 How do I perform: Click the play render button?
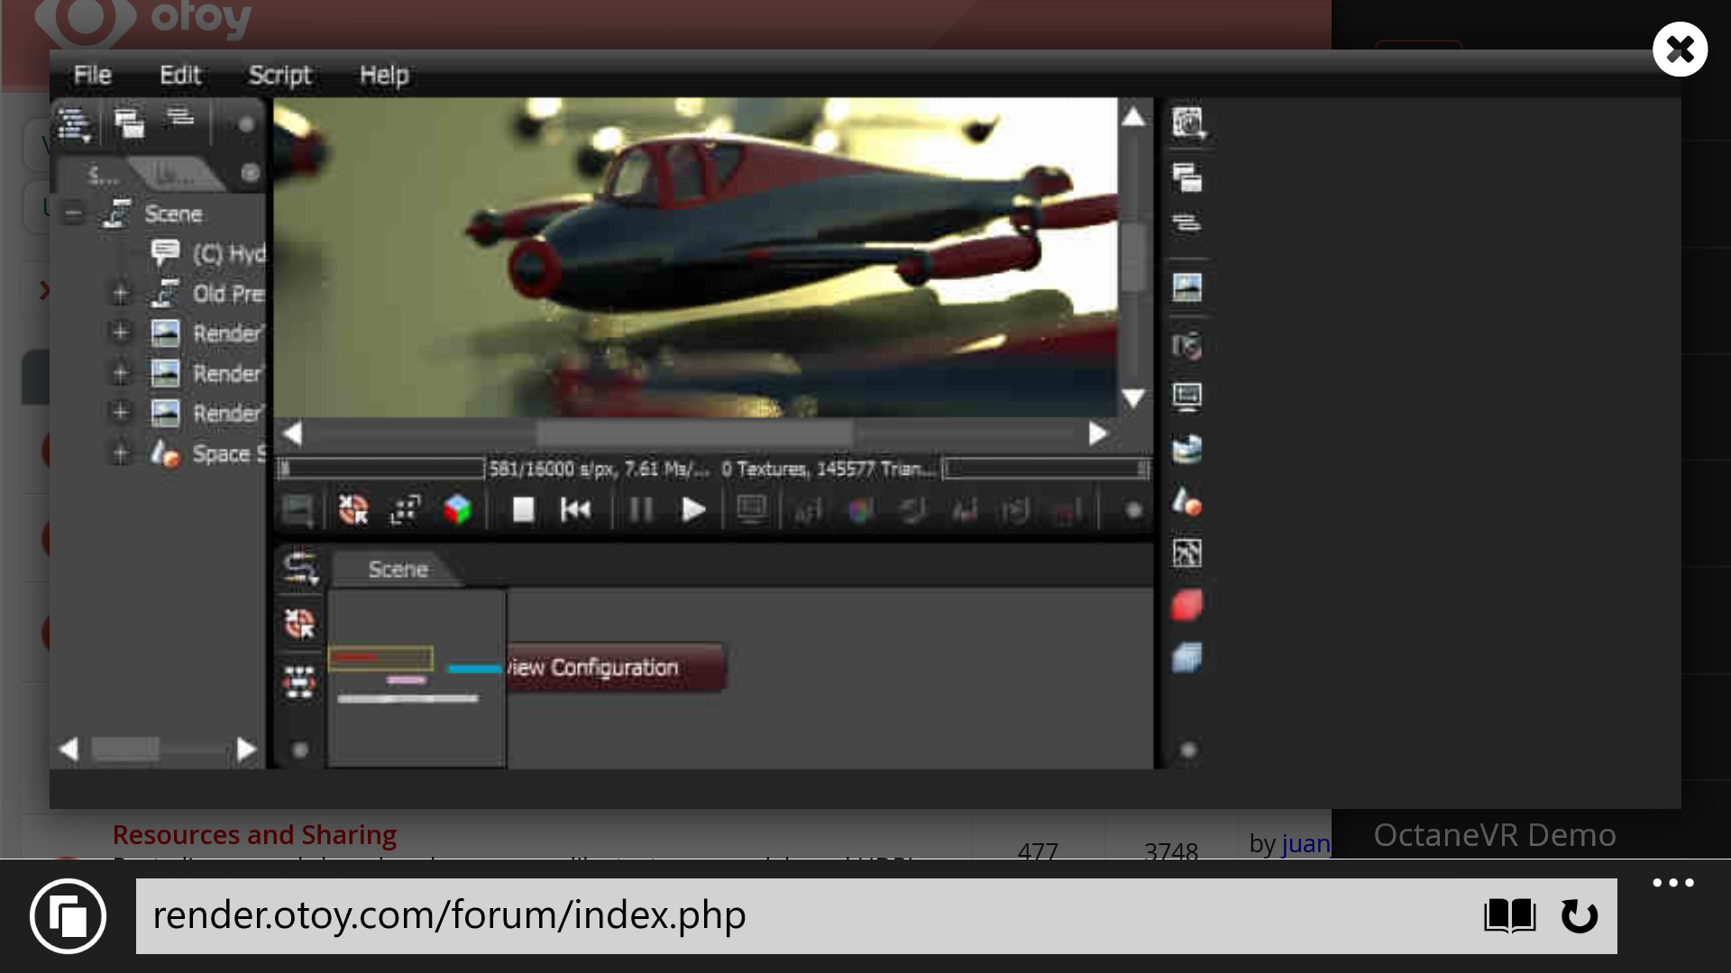692,511
